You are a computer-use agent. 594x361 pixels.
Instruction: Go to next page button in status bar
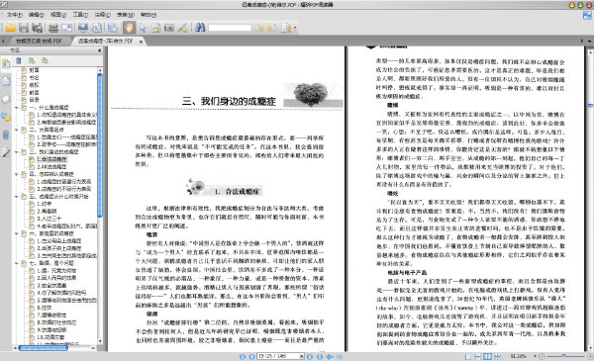[x=310, y=356]
